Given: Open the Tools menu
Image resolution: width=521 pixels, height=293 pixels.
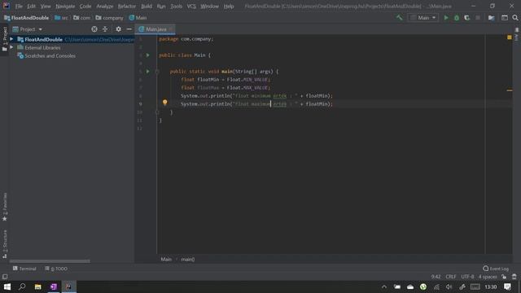Looking at the screenshot, I should [176, 6].
